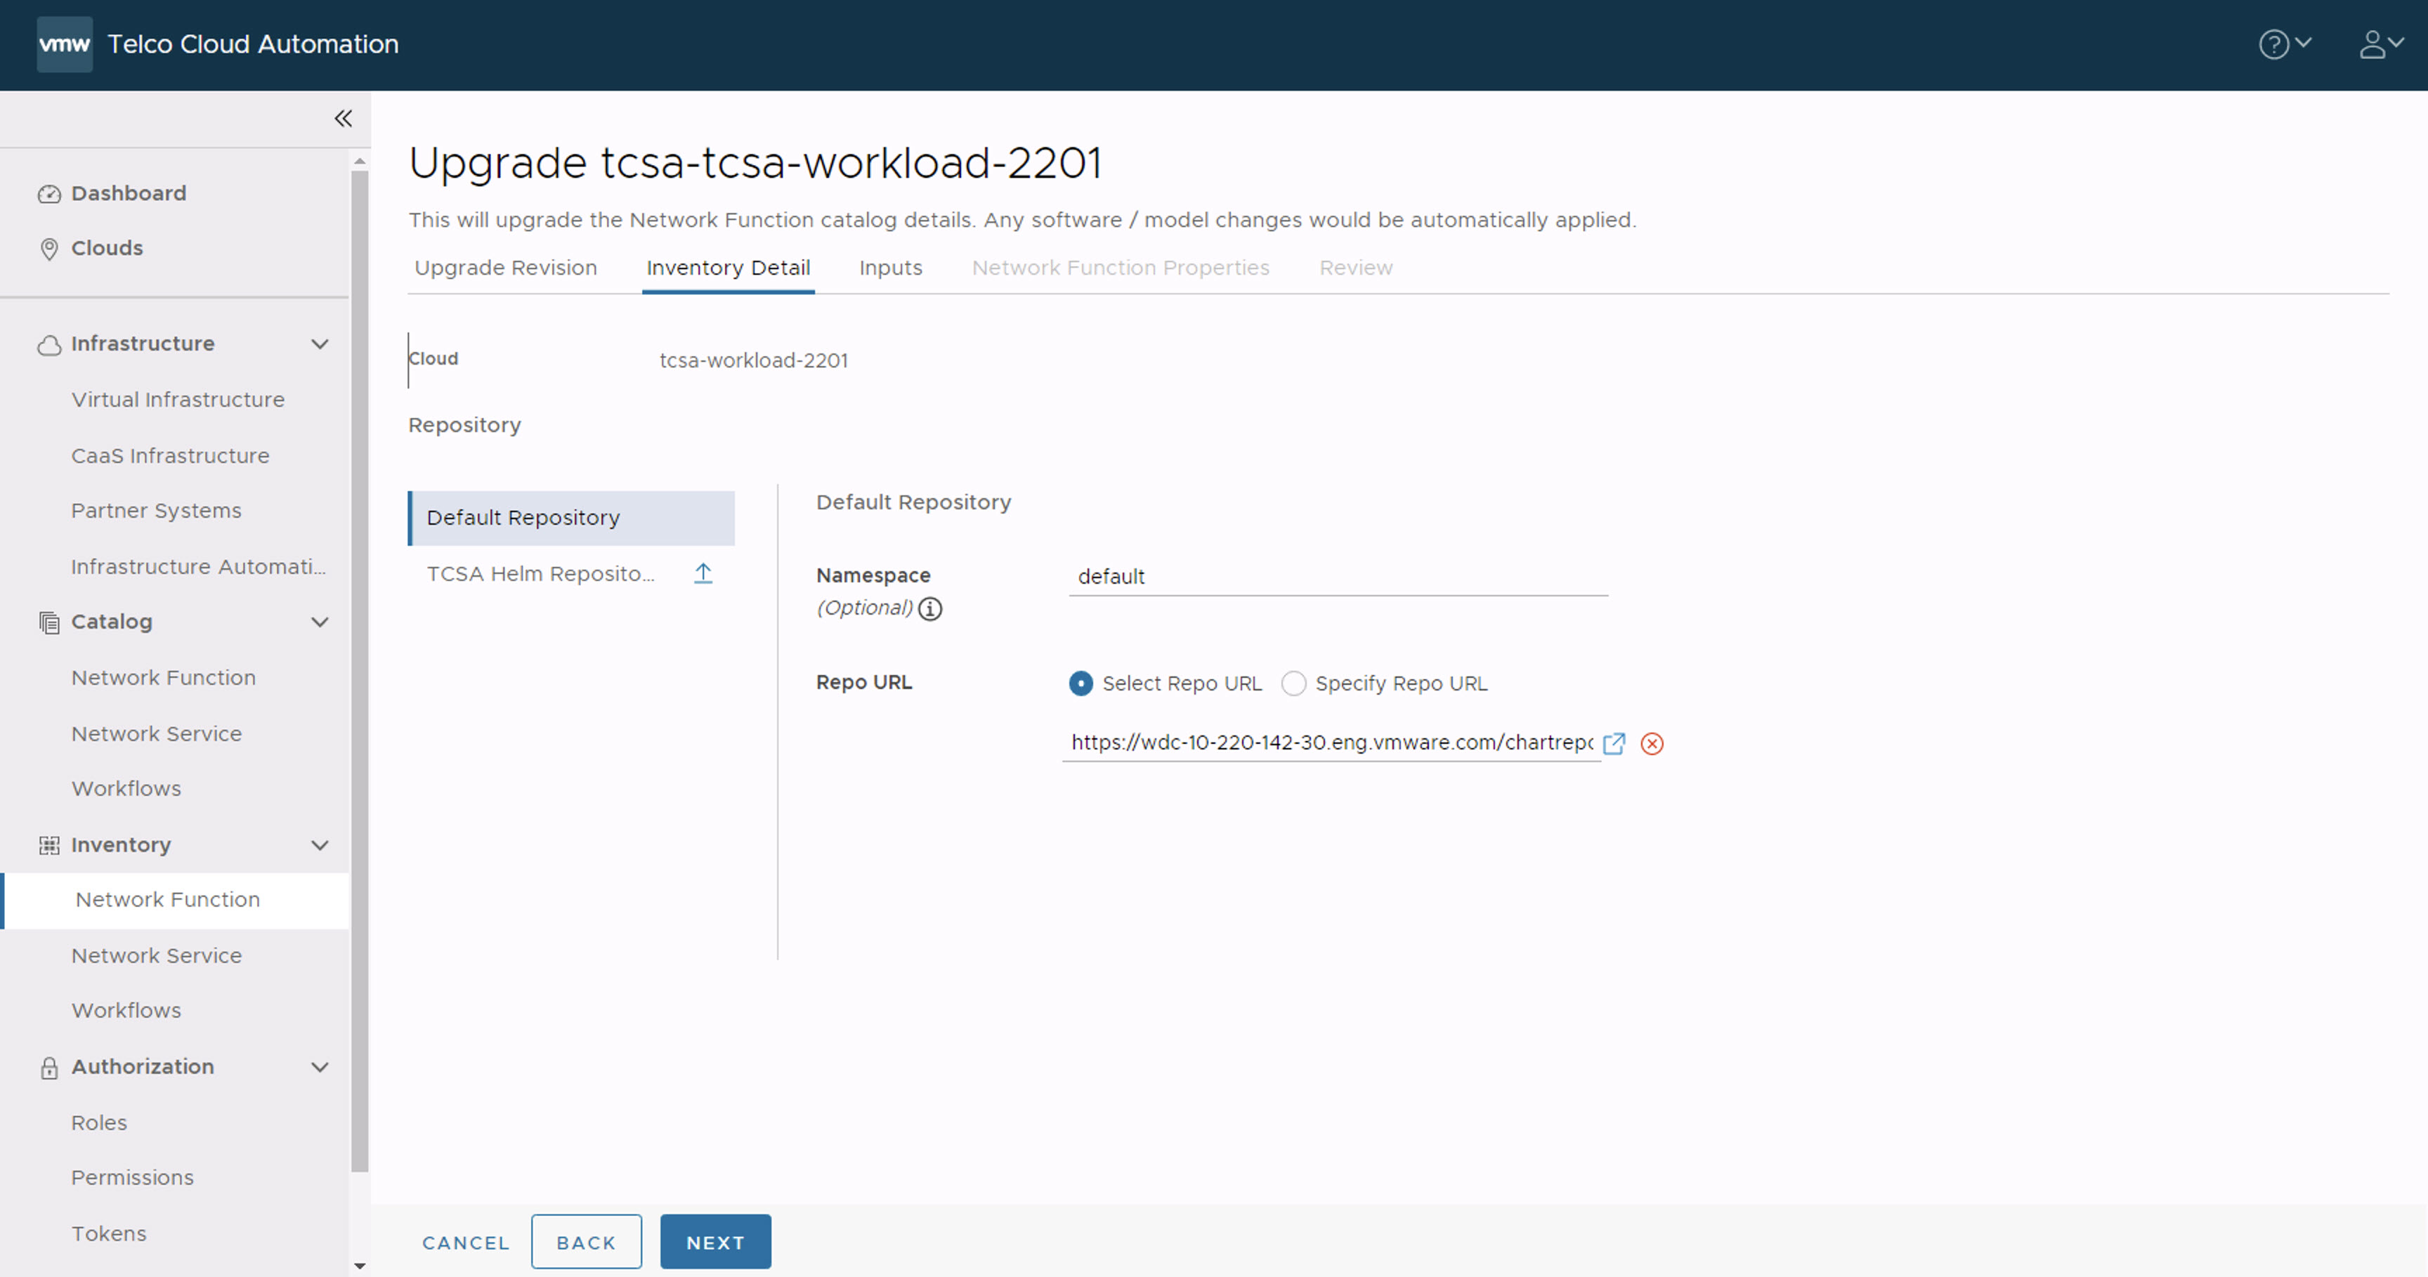Open Catalog Network Function page
2428x1277 pixels.
[163, 678]
